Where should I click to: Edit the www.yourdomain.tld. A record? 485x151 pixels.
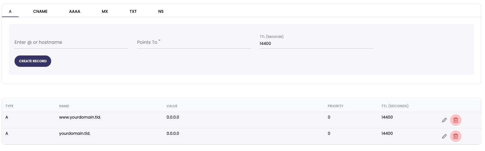pyautogui.click(x=444, y=120)
